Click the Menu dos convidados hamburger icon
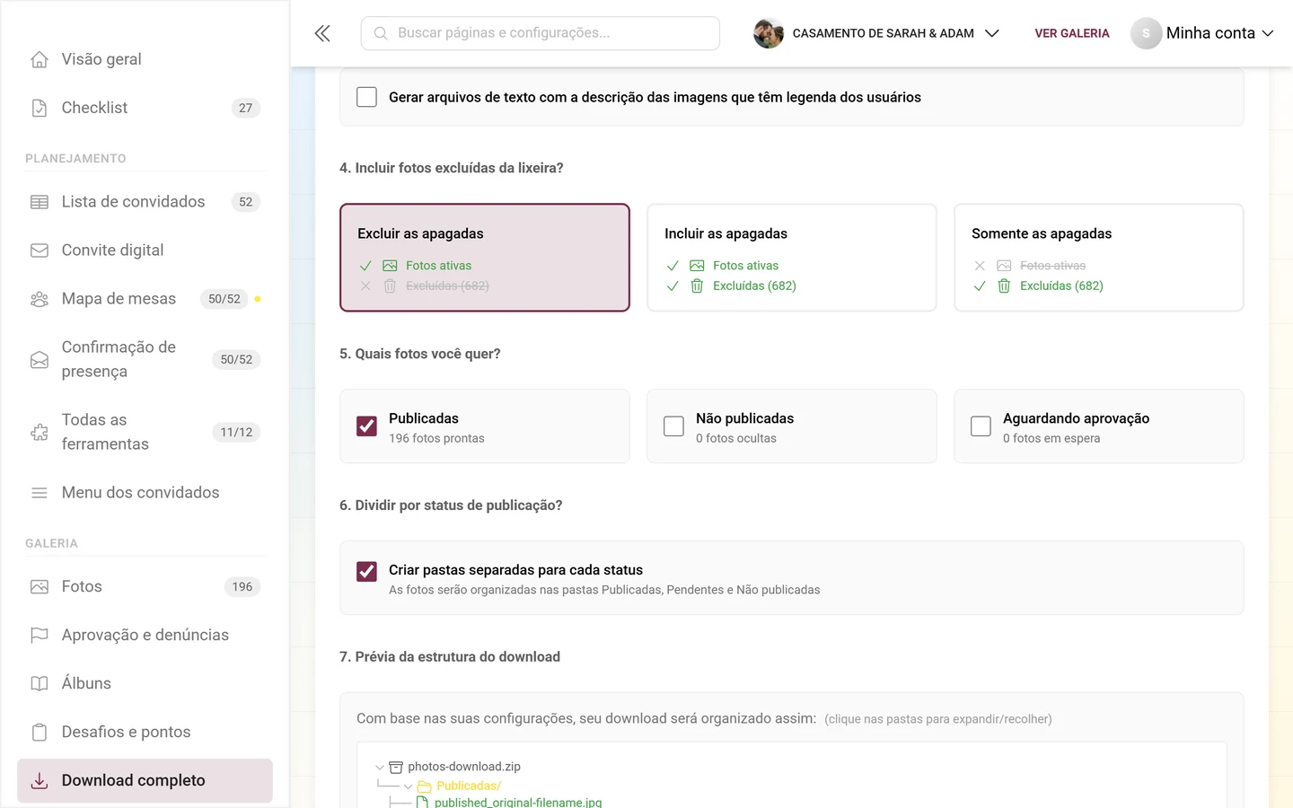This screenshot has width=1293, height=808. point(40,493)
